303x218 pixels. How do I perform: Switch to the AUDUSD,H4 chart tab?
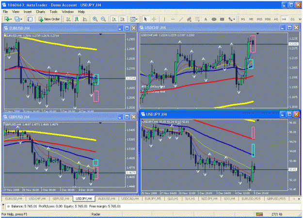[107, 199]
